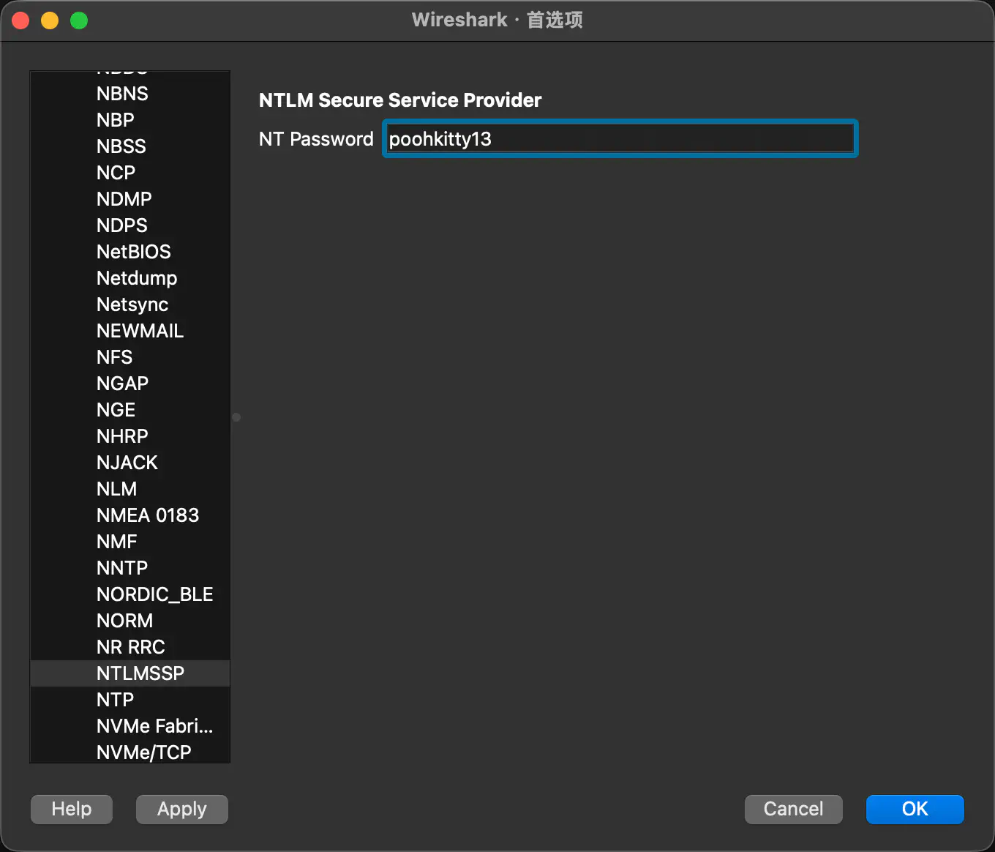Select the NetBIOS protocol entry
This screenshot has height=852, width=995.
pyautogui.click(x=133, y=252)
